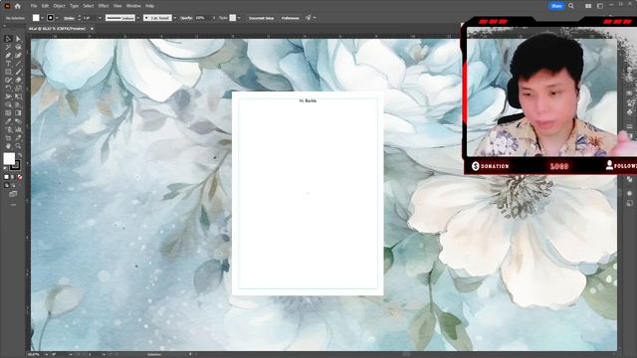Select the Hand tool

tap(8, 146)
